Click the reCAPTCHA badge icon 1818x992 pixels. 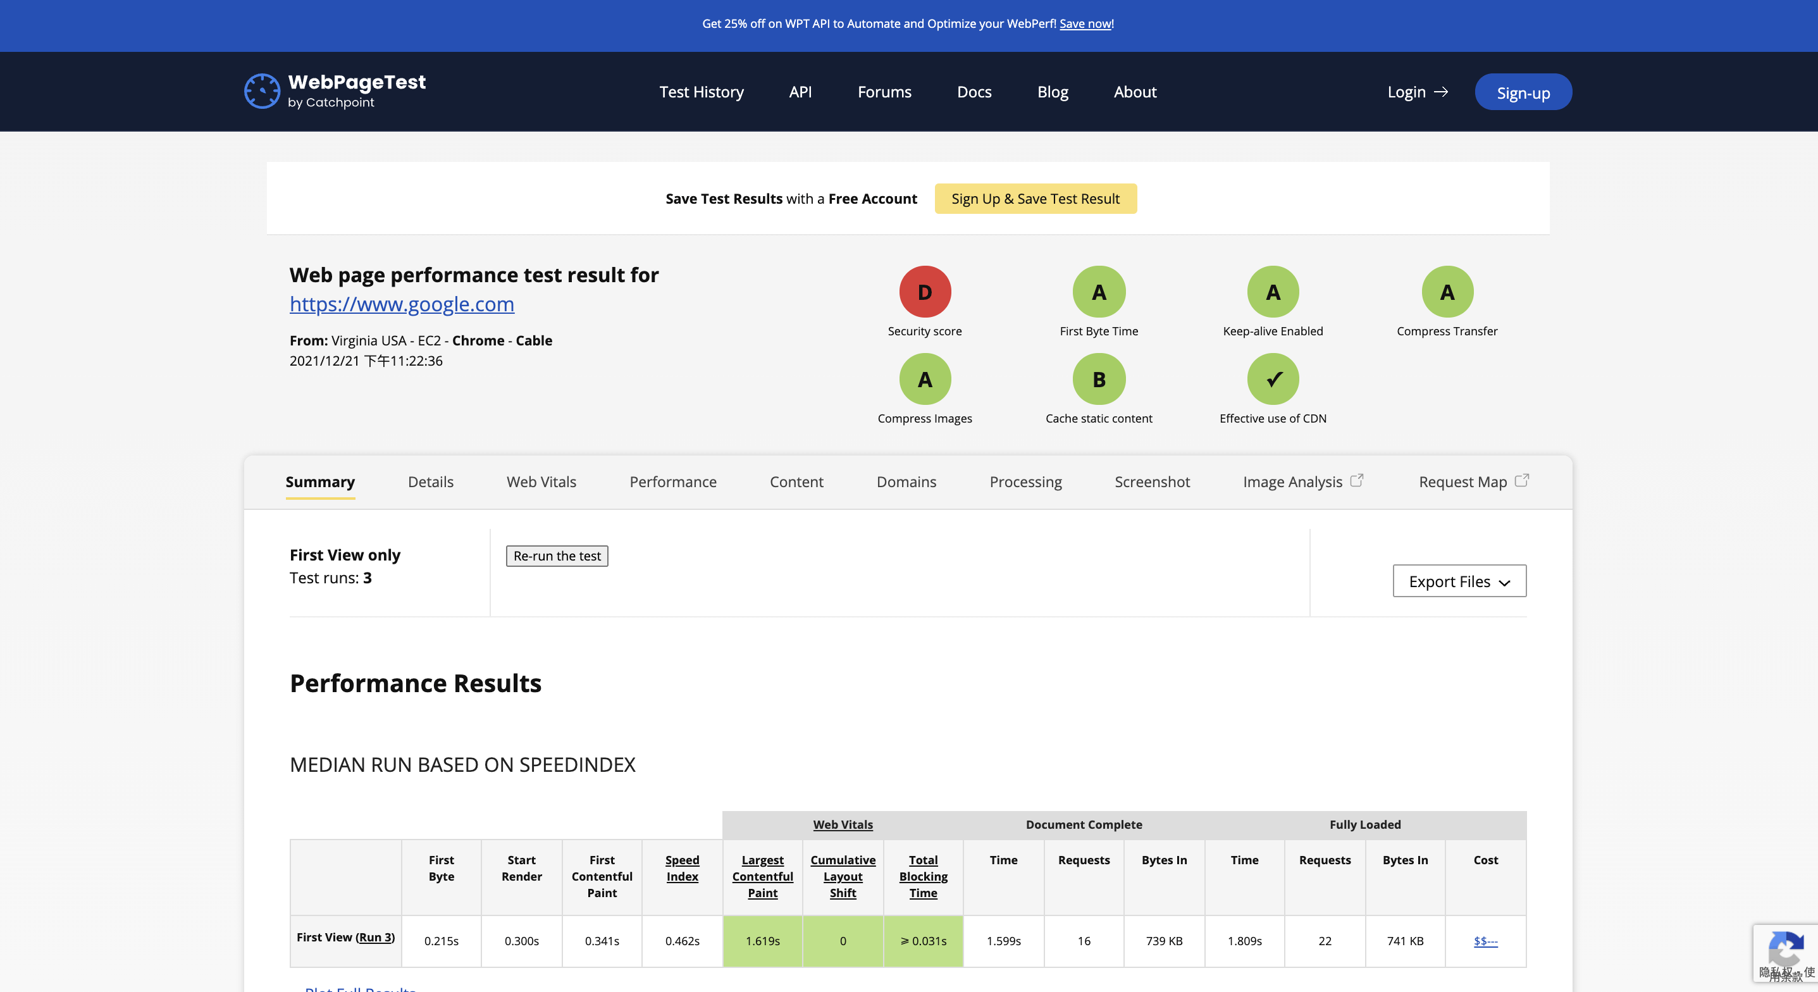pos(1786,948)
